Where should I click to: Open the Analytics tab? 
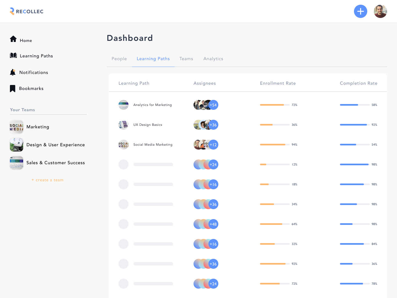click(213, 59)
